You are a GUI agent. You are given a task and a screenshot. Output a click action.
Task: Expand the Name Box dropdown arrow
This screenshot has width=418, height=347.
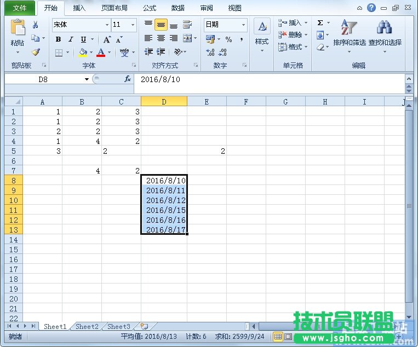87,79
